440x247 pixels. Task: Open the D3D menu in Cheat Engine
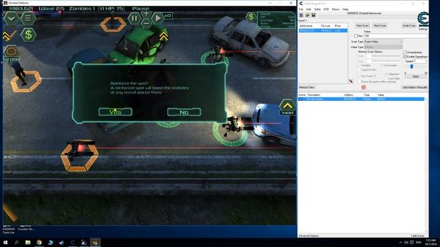pos(326,9)
